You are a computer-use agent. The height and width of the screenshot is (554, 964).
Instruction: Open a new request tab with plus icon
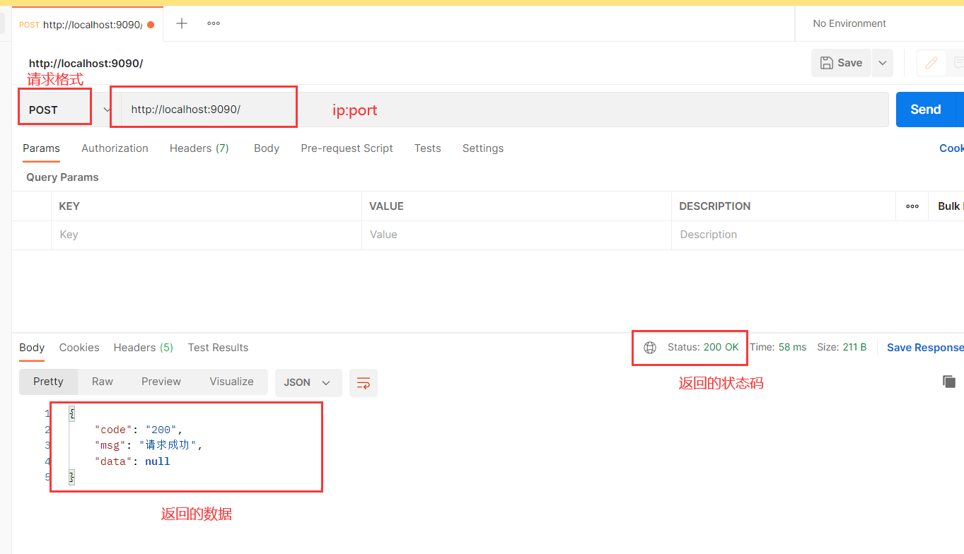point(182,23)
